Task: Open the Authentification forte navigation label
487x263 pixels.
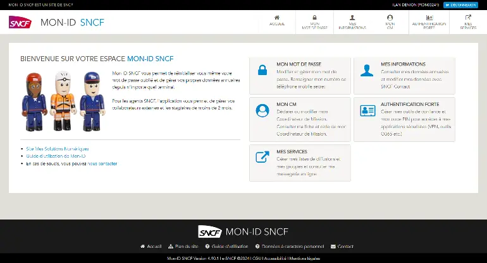Action: 429,26
